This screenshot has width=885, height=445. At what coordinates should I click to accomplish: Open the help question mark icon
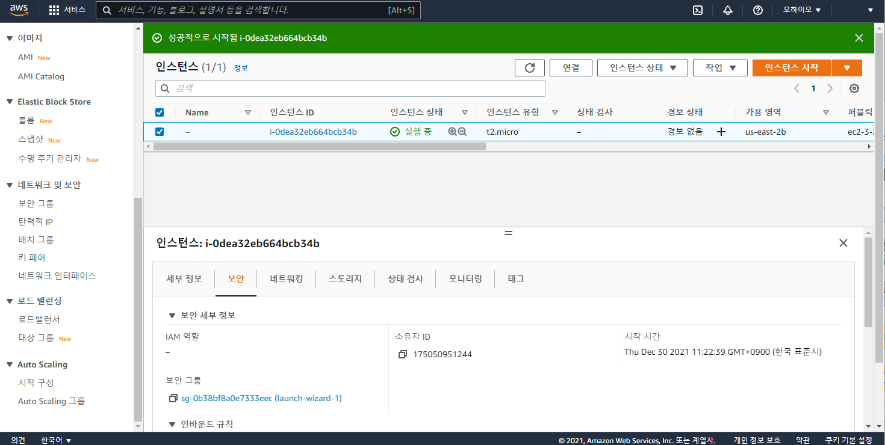[758, 10]
